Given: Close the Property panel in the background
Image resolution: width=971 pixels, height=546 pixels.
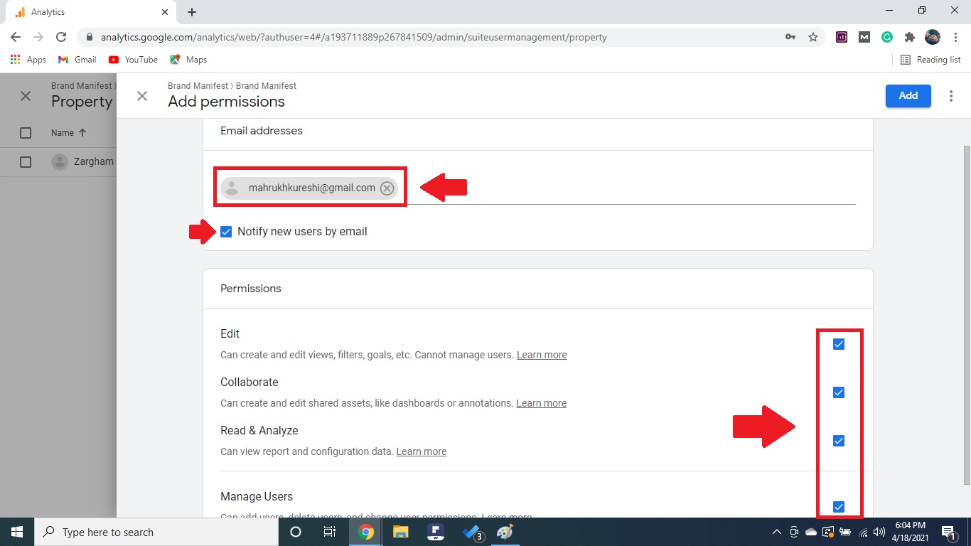Looking at the screenshot, I should click(x=26, y=96).
